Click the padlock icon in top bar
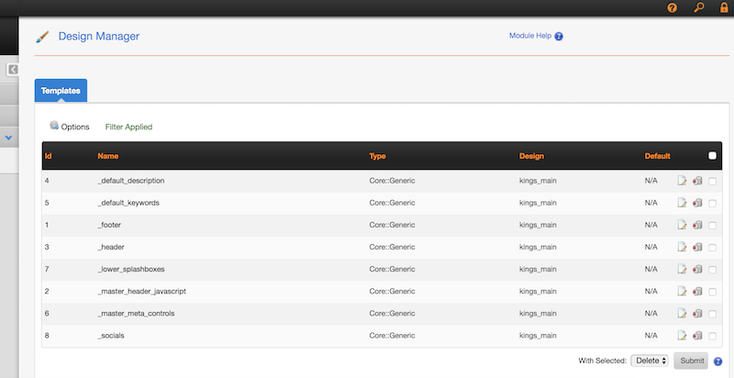The width and height of the screenshot is (734, 378). tap(724, 8)
